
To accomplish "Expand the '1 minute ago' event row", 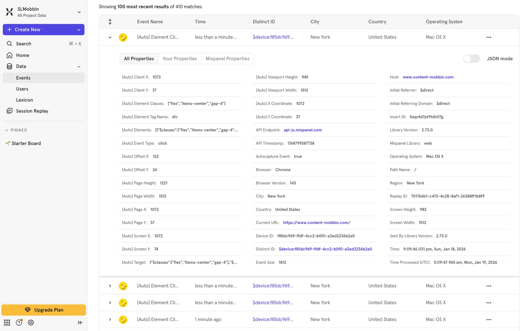I will (110, 319).
